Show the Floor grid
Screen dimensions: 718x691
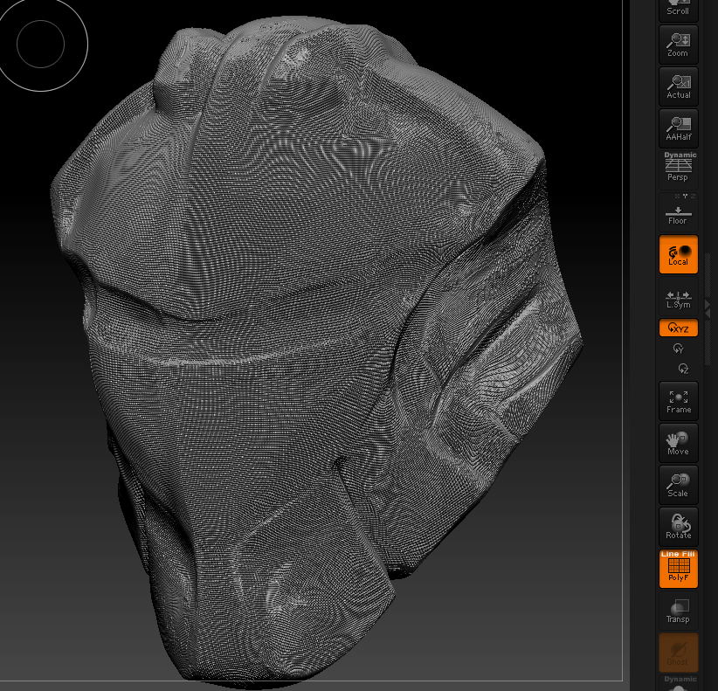click(x=678, y=212)
